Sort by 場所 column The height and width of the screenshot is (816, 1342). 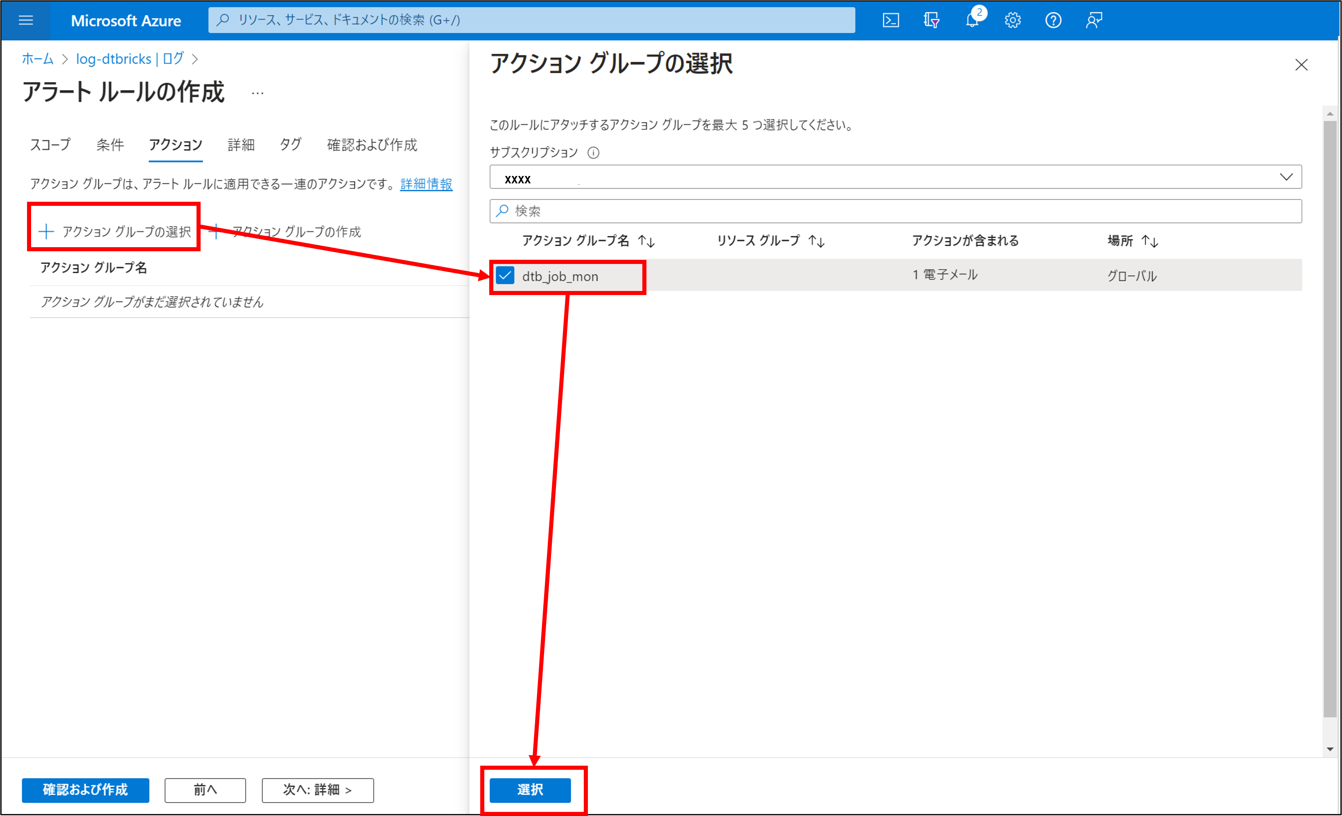(x=1150, y=241)
